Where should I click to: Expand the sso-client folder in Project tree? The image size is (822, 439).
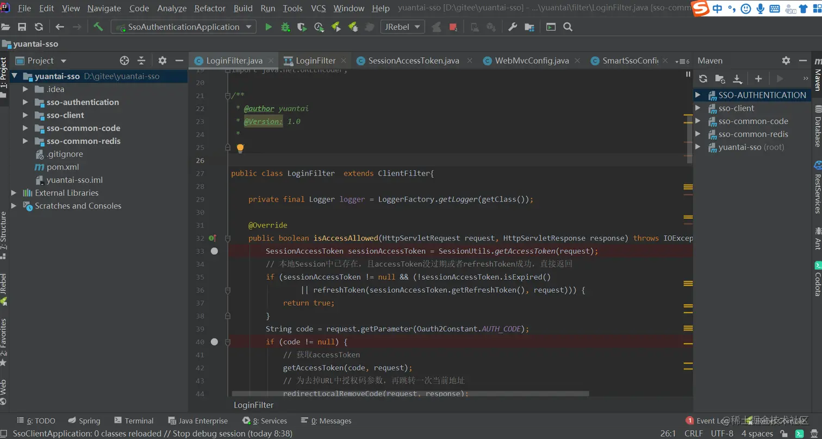point(25,115)
